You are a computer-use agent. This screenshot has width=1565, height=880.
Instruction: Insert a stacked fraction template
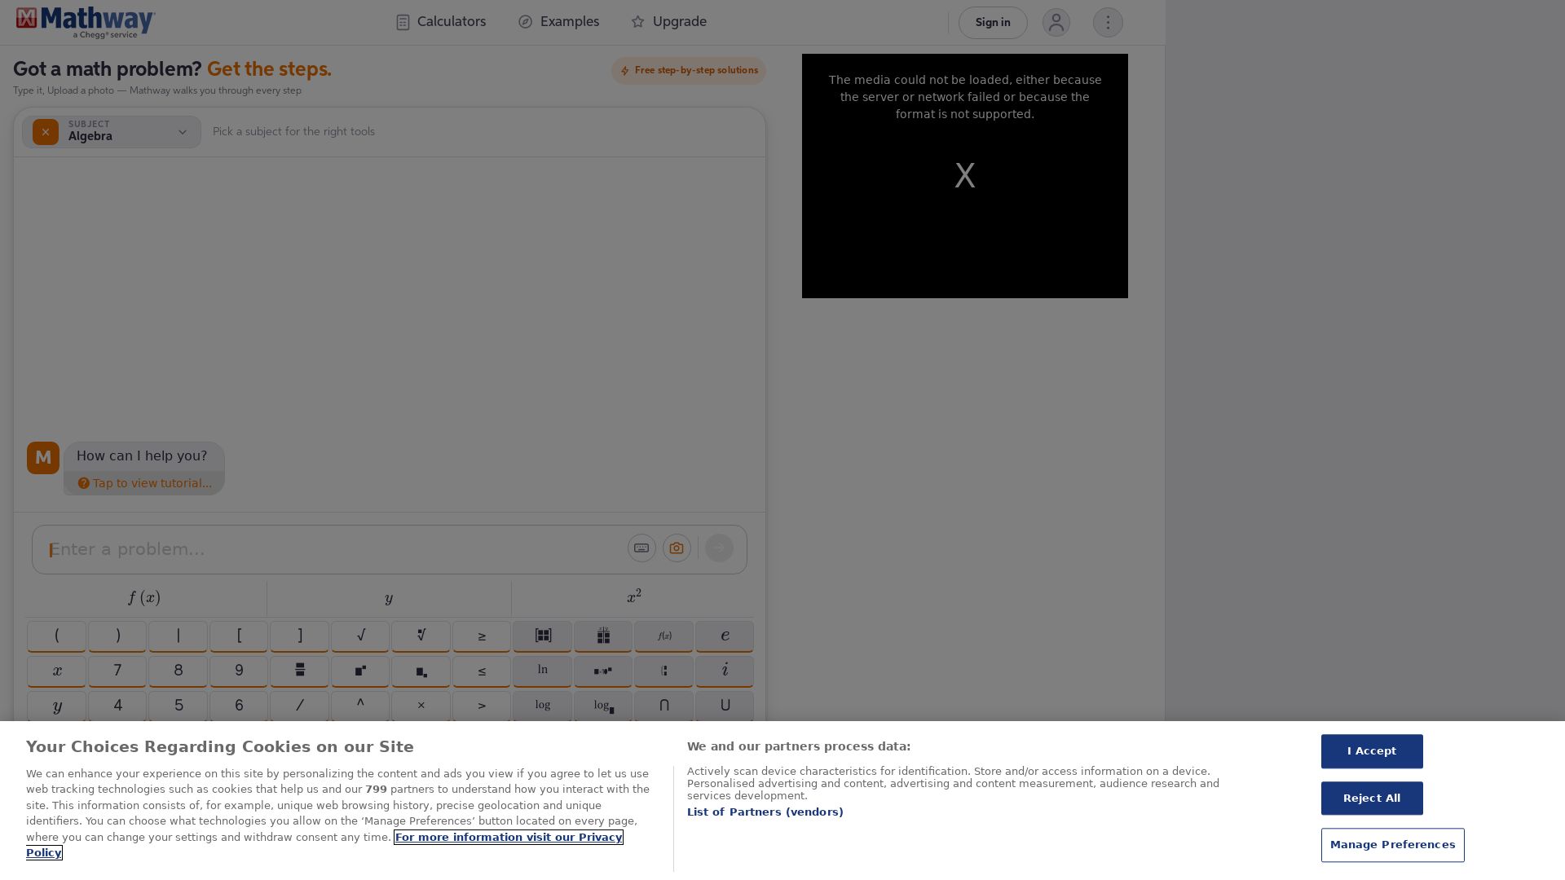299,671
